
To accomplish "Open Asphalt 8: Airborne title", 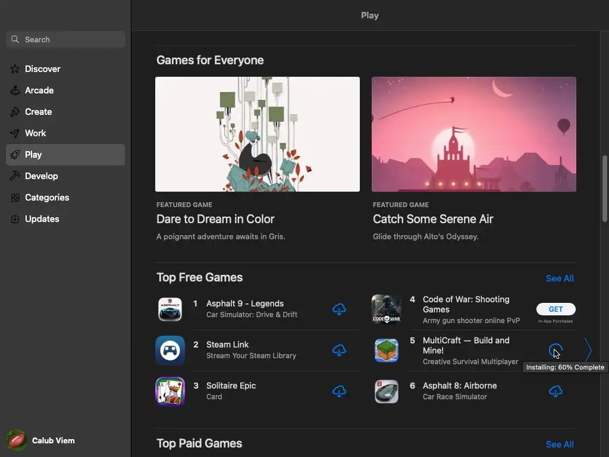I will (460, 386).
